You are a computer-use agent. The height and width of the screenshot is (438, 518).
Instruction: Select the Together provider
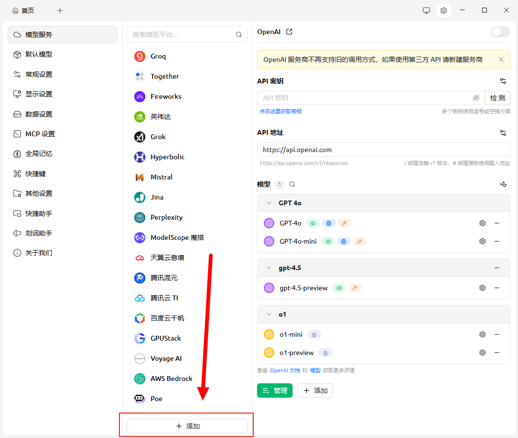click(x=187, y=77)
